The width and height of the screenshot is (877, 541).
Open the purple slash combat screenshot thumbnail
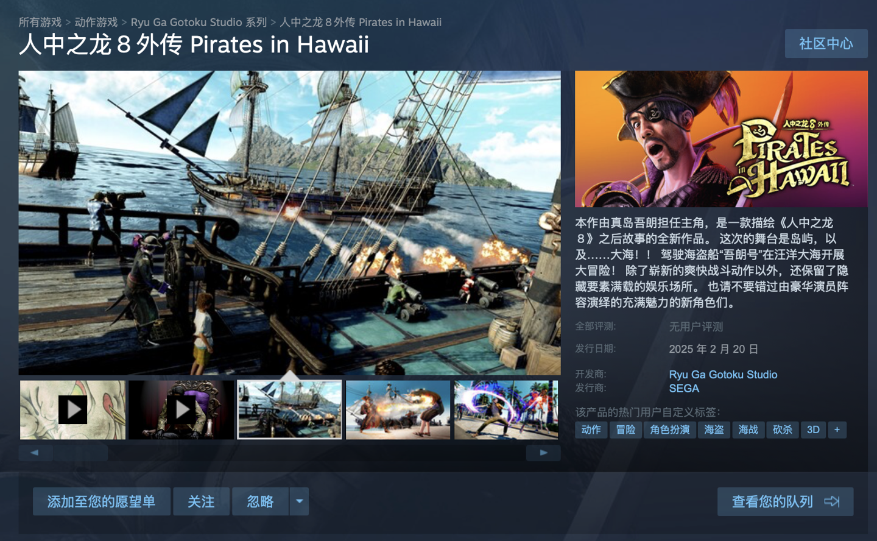click(506, 409)
